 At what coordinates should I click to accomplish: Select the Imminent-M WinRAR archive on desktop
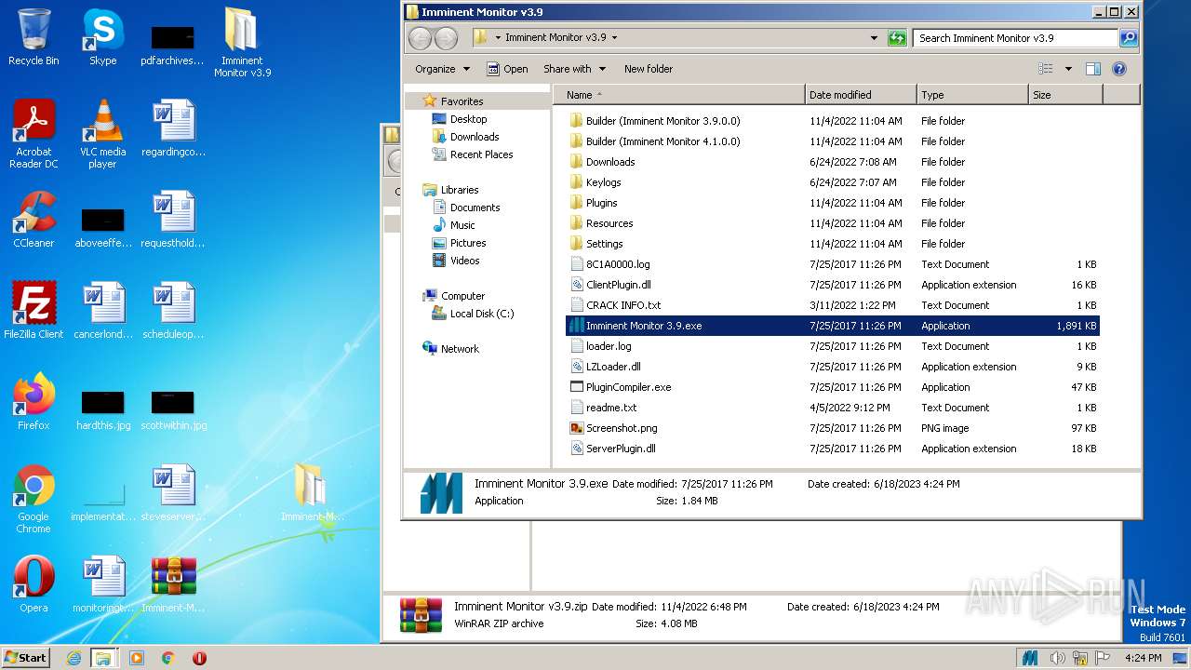173,584
